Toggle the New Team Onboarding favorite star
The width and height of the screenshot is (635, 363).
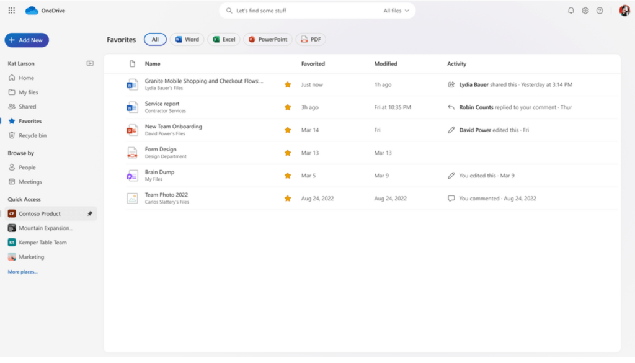[x=288, y=130]
